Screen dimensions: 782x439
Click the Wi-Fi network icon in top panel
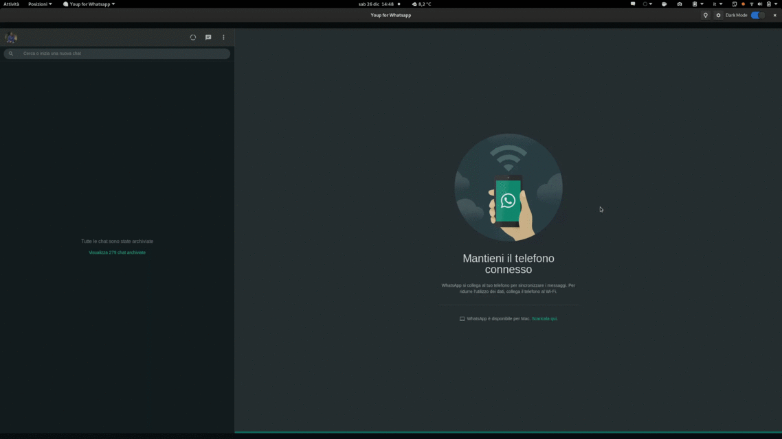(752, 4)
